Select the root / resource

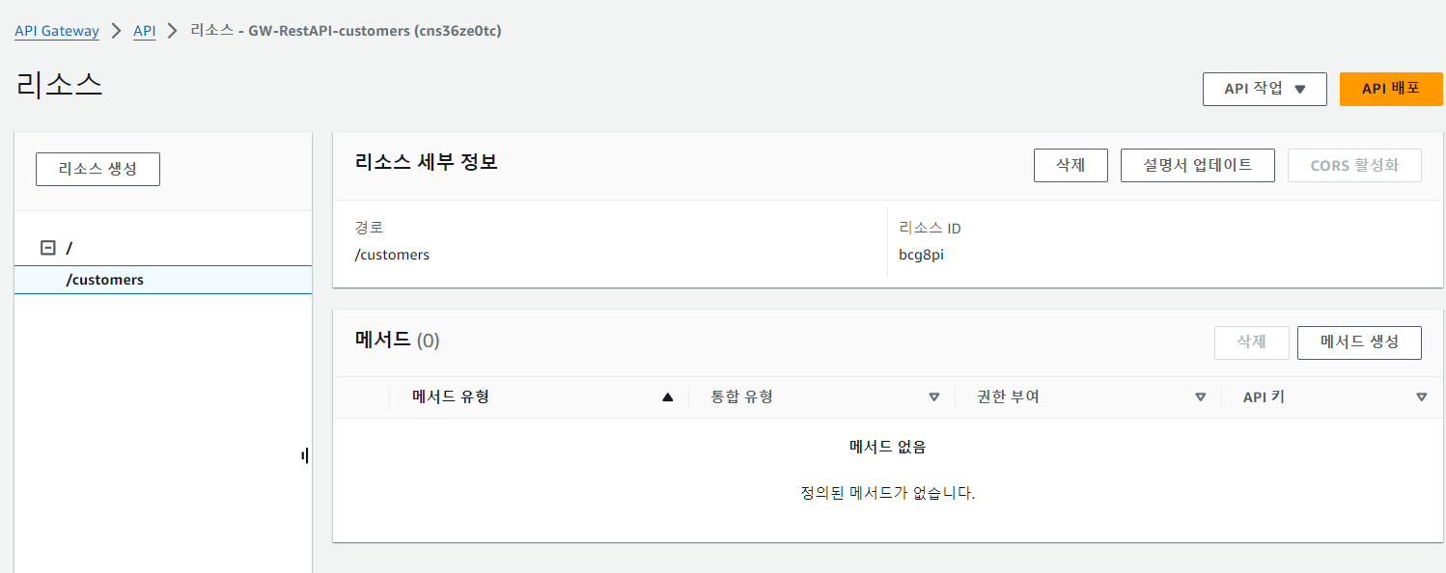click(x=70, y=248)
